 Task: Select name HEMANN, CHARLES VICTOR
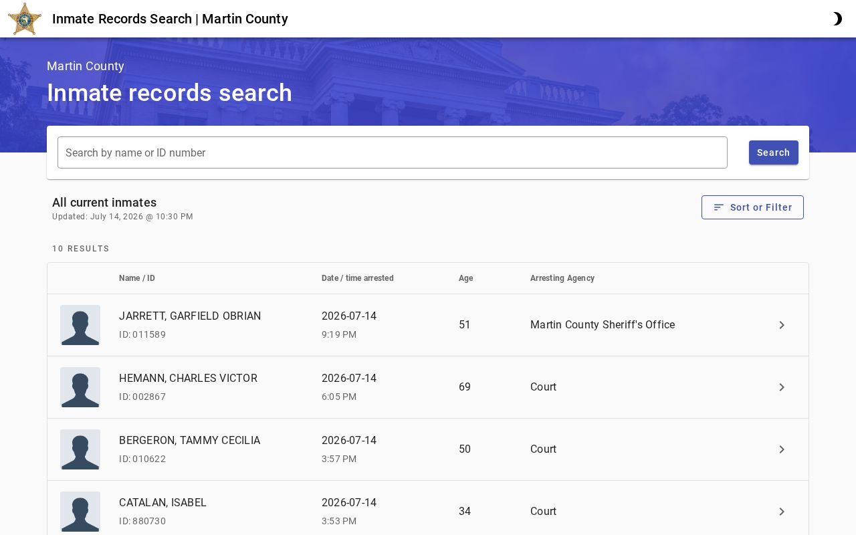pos(188,378)
